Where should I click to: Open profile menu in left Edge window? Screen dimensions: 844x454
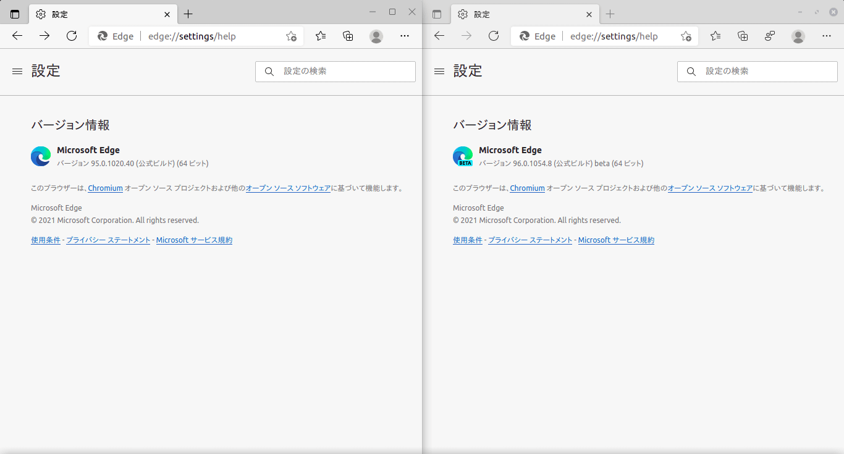[376, 36]
